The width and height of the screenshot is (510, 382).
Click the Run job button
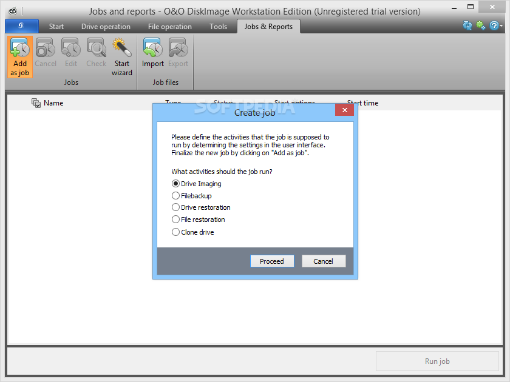pyautogui.click(x=437, y=361)
